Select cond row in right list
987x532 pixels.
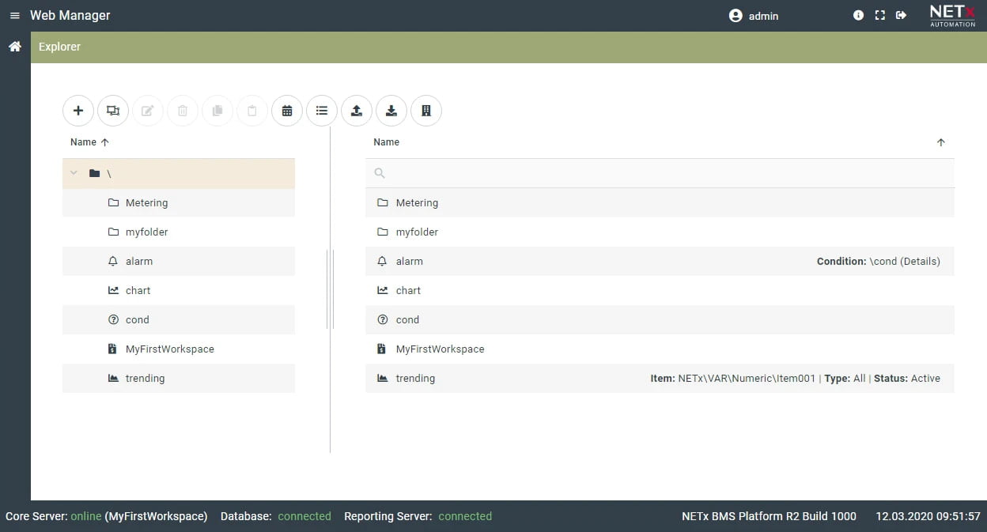click(x=660, y=319)
